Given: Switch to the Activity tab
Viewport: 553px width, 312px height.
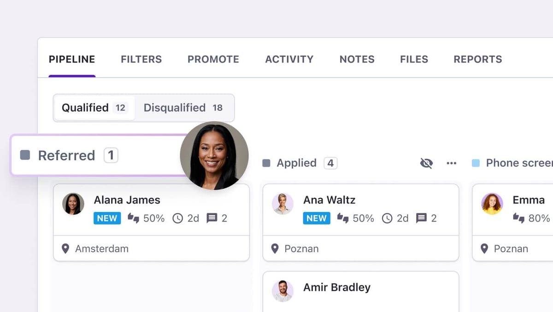Looking at the screenshot, I should (289, 59).
